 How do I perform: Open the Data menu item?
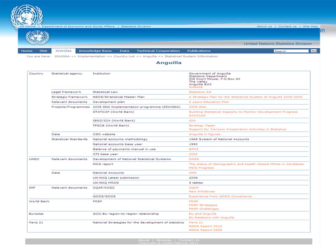124,51
